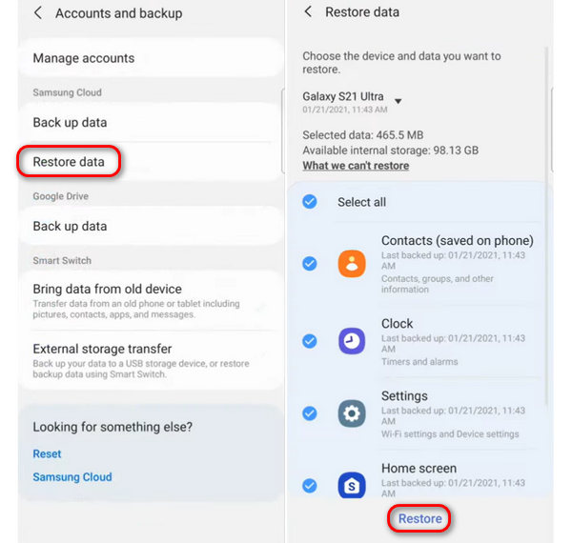Tap the orange Contacts app icon
Viewport: 572px width, 543px height.
(x=352, y=264)
